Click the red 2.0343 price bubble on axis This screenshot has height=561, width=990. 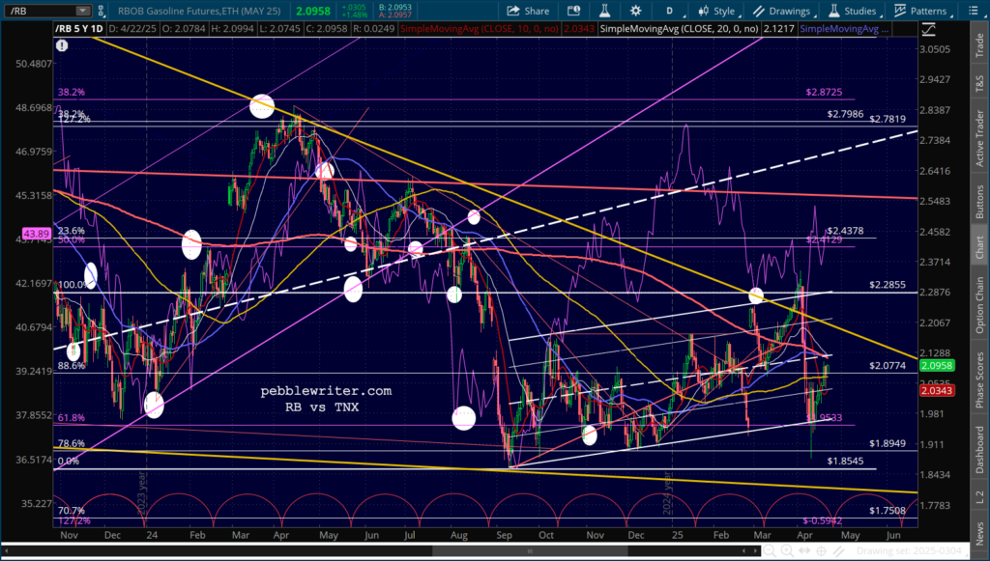click(938, 391)
